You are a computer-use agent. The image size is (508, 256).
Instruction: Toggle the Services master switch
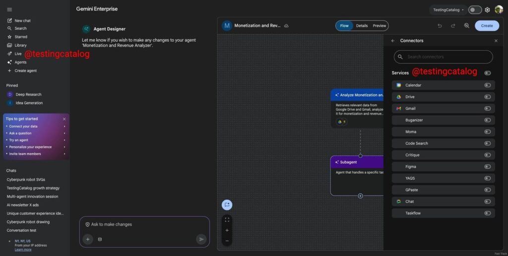[488, 73]
